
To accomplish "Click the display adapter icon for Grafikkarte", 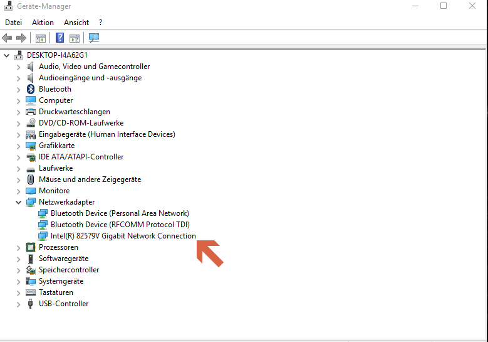I will (31, 146).
